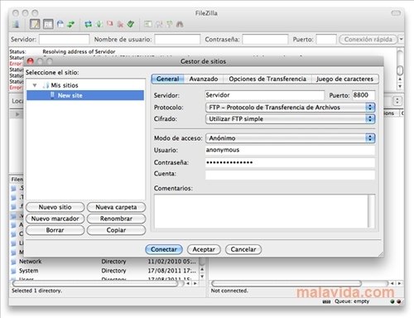Viewport: 414px width, 318px height.
Task: Toggle local directory tree view icon
Action: (48, 24)
